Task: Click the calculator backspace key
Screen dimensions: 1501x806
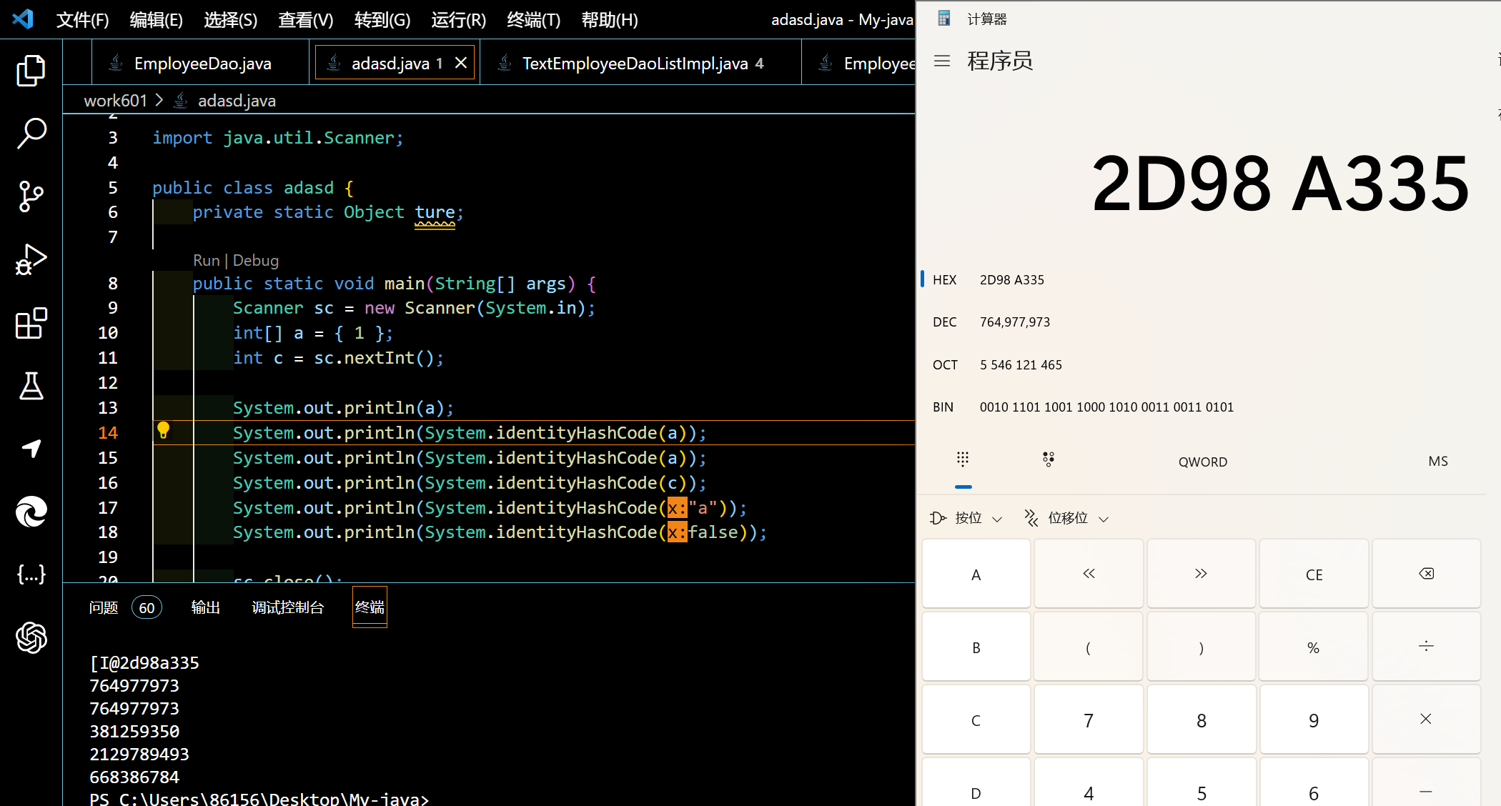Action: 1426,574
